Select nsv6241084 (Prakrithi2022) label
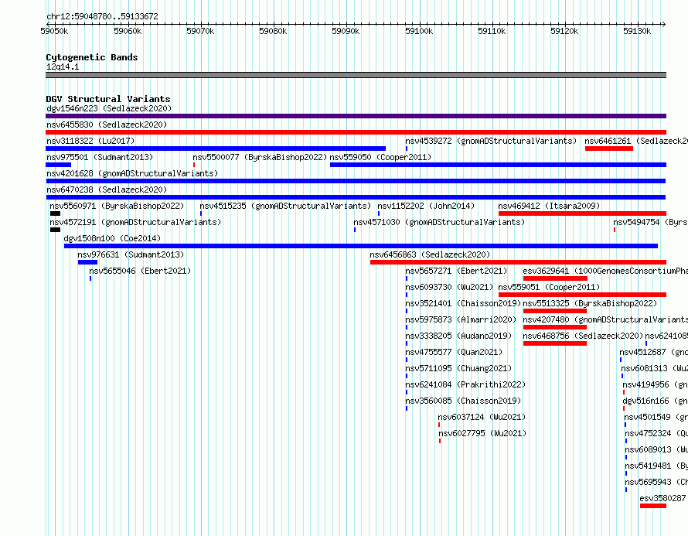This screenshot has width=688, height=536. (x=465, y=384)
